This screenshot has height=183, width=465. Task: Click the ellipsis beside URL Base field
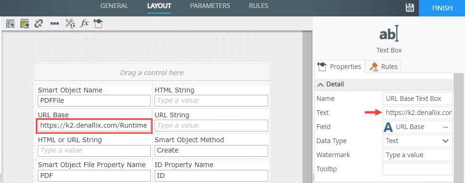coord(445,127)
